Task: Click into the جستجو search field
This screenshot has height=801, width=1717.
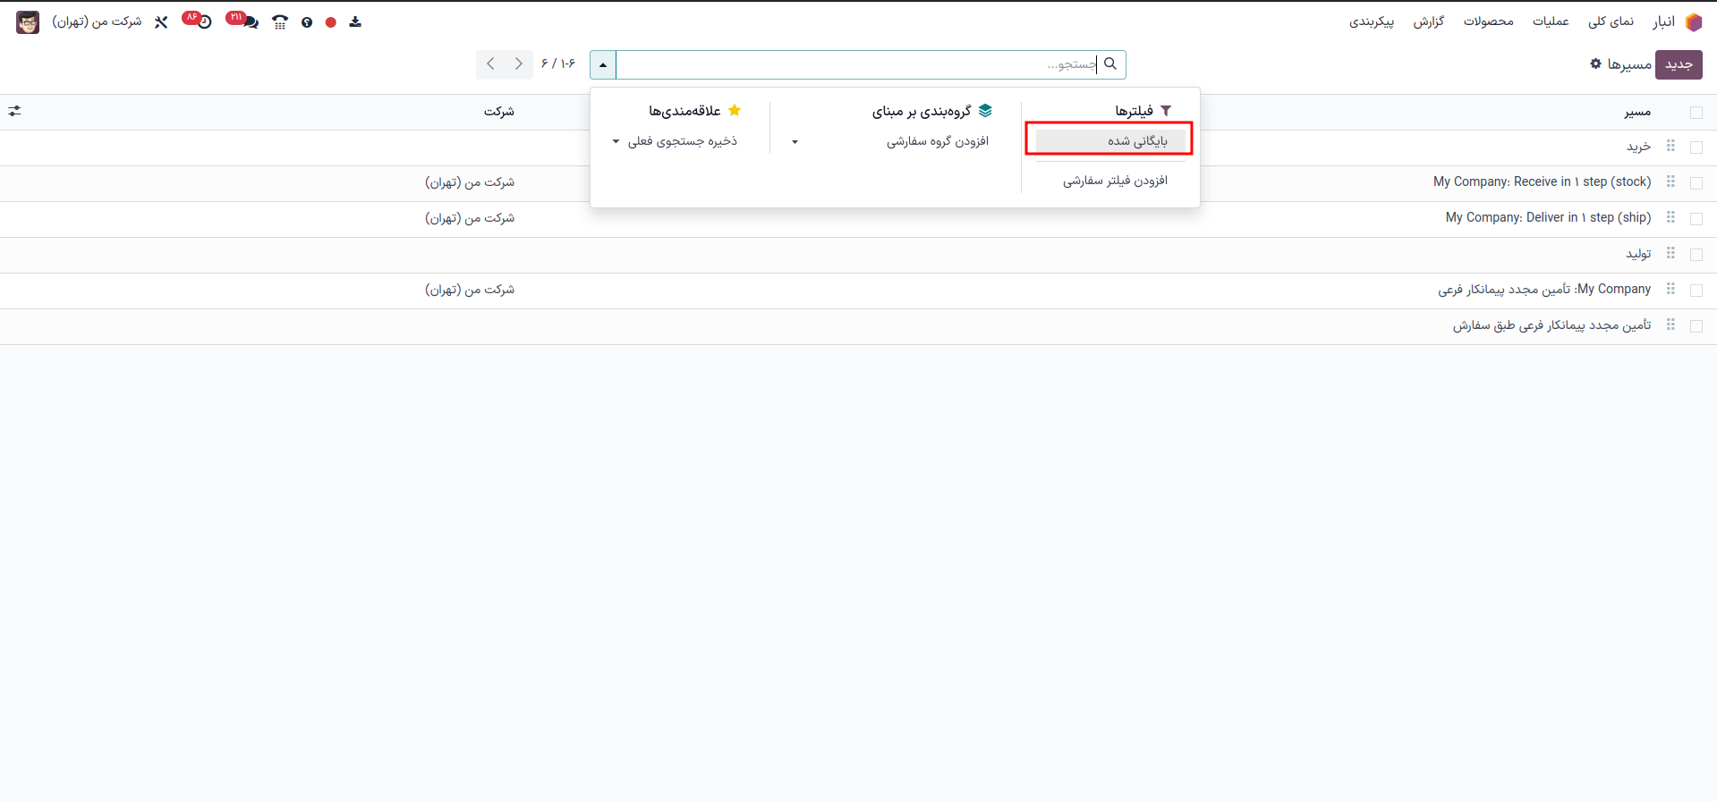Action: [859, 65]
